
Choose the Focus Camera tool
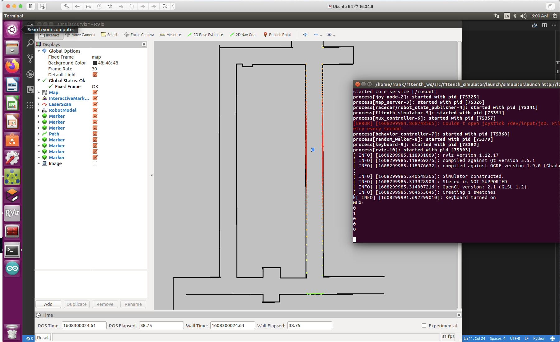(x=139, y=35)
